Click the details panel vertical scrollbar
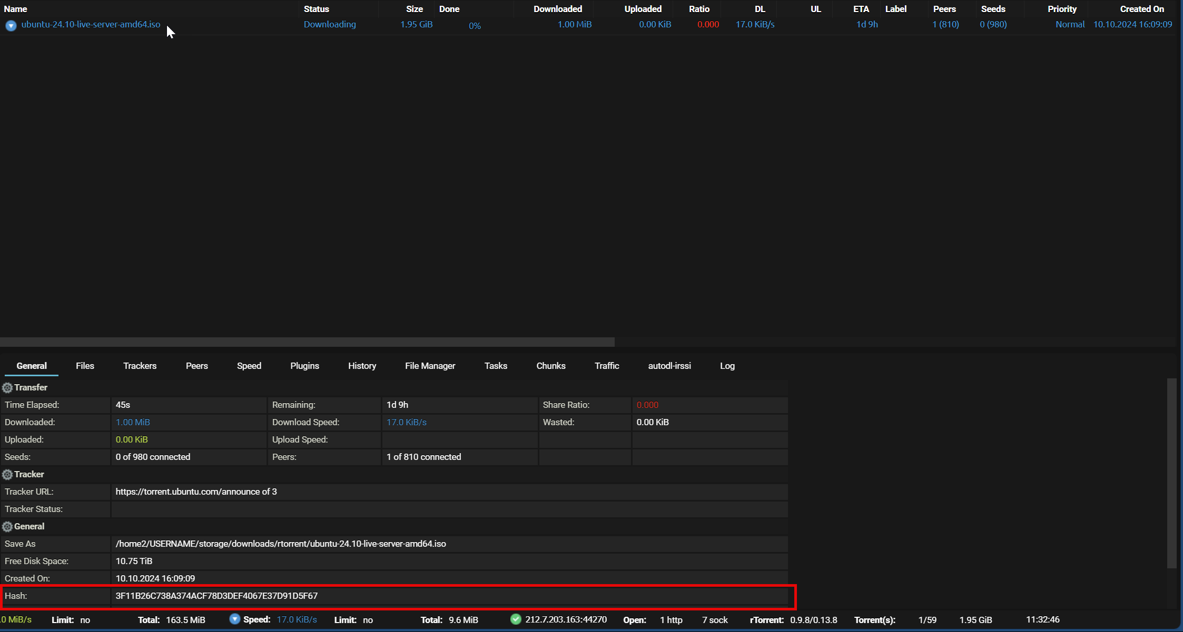 point(1171,473)
